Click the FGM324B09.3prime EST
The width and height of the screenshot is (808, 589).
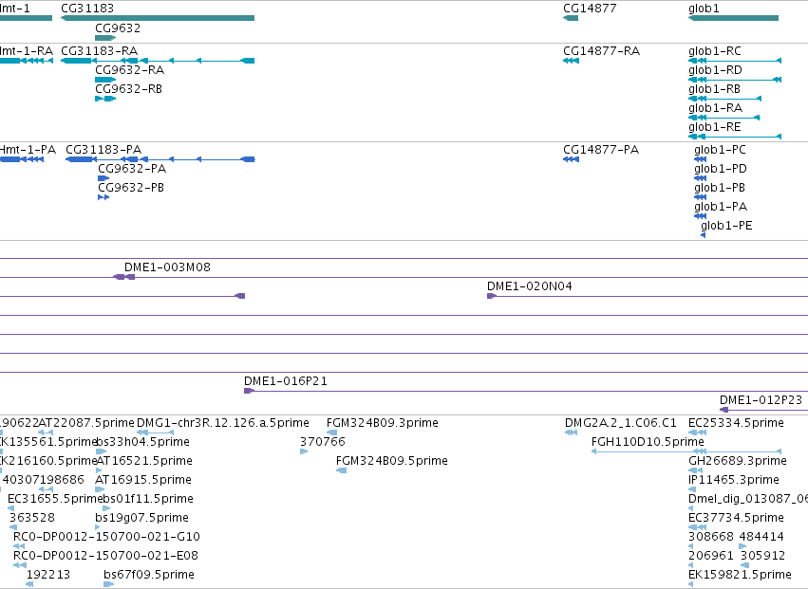[x=332, y=433]
